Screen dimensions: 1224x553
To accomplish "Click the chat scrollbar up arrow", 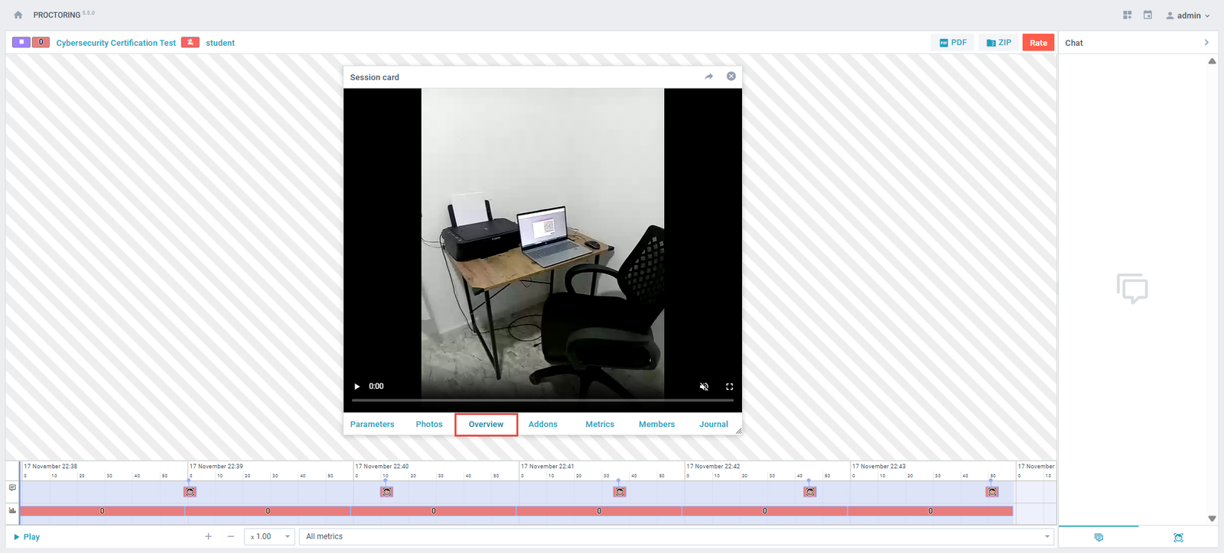I will coord(1212,61).
